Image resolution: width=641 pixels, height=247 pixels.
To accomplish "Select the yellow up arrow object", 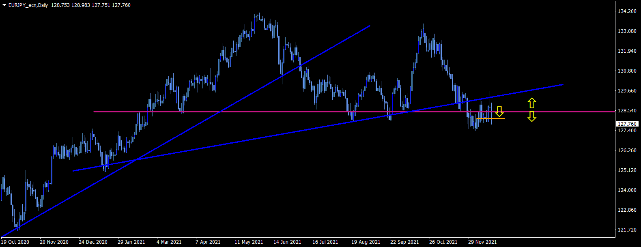I will pyautogui.click(x=532, y=103).
